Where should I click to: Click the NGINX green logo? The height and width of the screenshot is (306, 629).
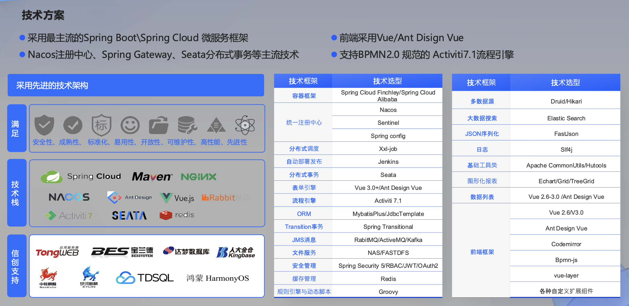click(198, 177)
